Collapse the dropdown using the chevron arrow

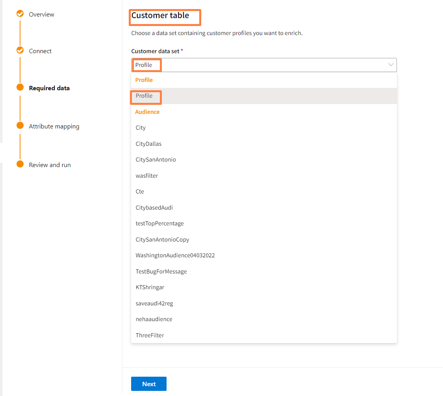click(391, 65)
